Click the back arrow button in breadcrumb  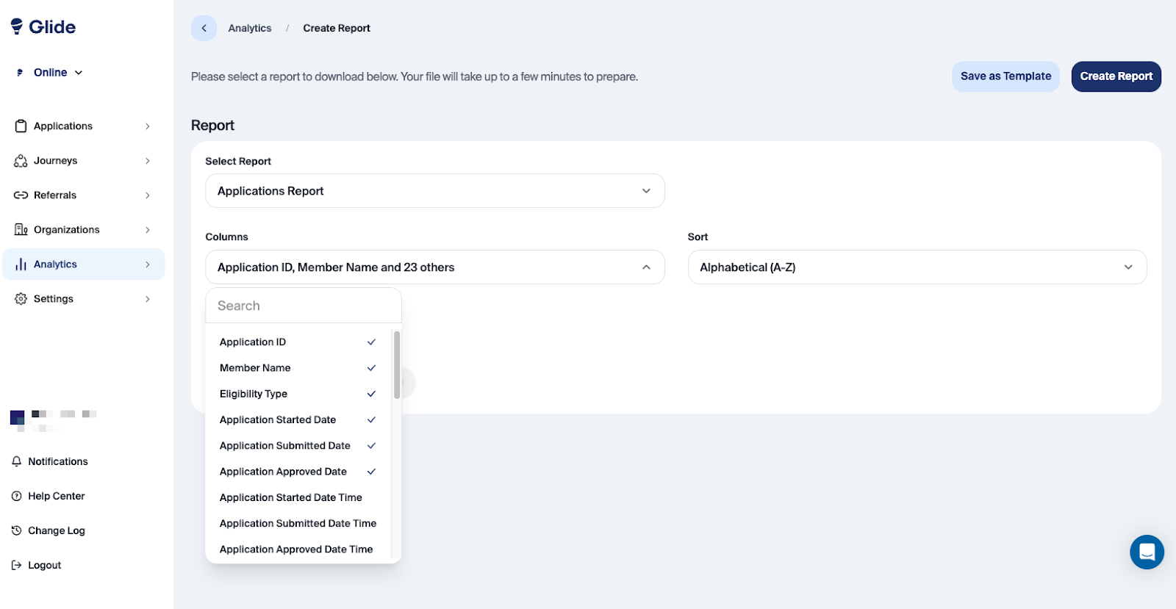click(x=204, y=28)
